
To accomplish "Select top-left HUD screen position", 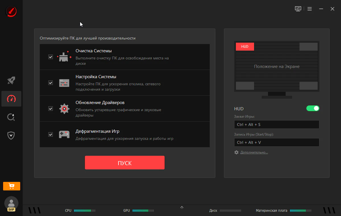I will click(x=245, y=47).
